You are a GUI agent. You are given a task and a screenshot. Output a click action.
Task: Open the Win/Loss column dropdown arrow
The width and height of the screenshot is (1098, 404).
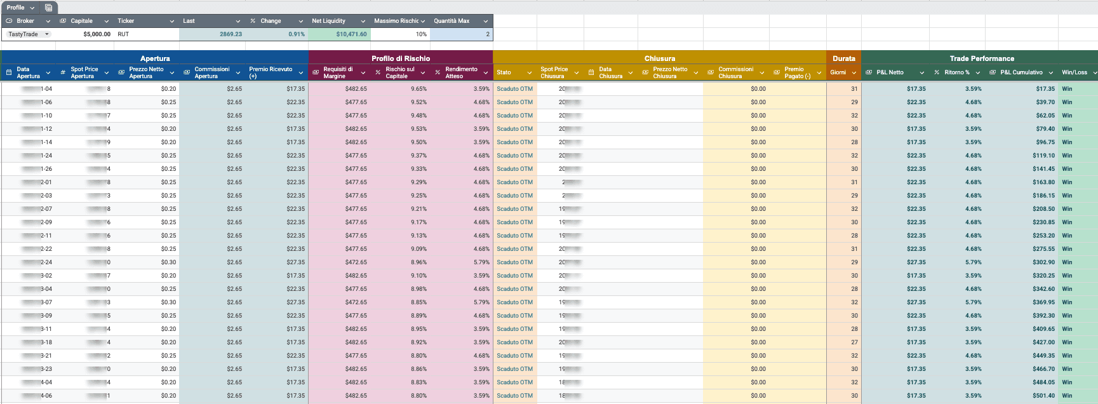click(x=1095, y=72)
